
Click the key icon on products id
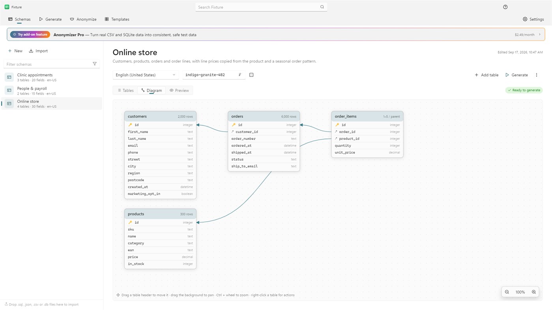[130, 223]
